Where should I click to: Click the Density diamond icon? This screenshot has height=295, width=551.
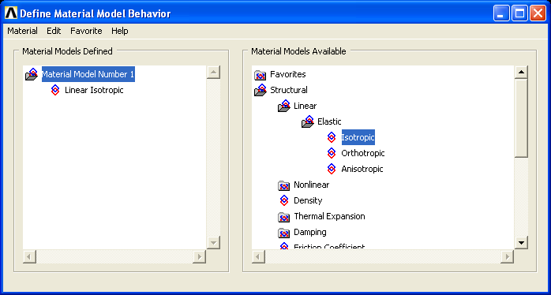pyautogui.click(x=284, y=200)
